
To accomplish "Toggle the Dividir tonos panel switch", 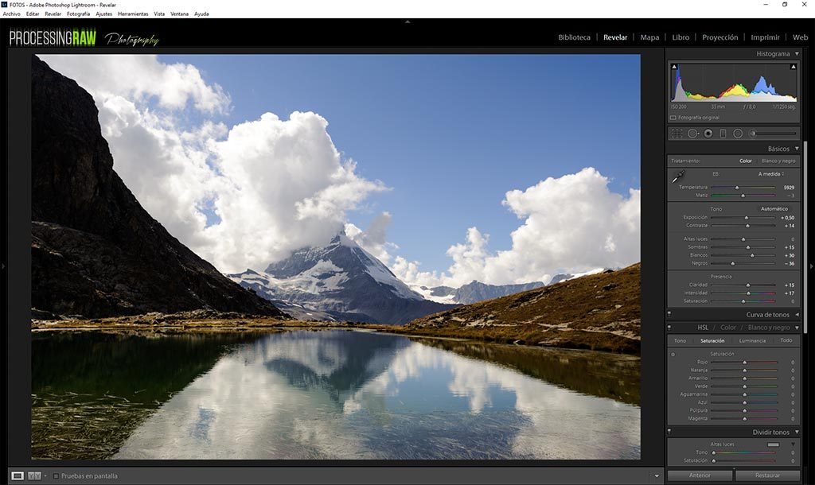I will click(669, 433).
